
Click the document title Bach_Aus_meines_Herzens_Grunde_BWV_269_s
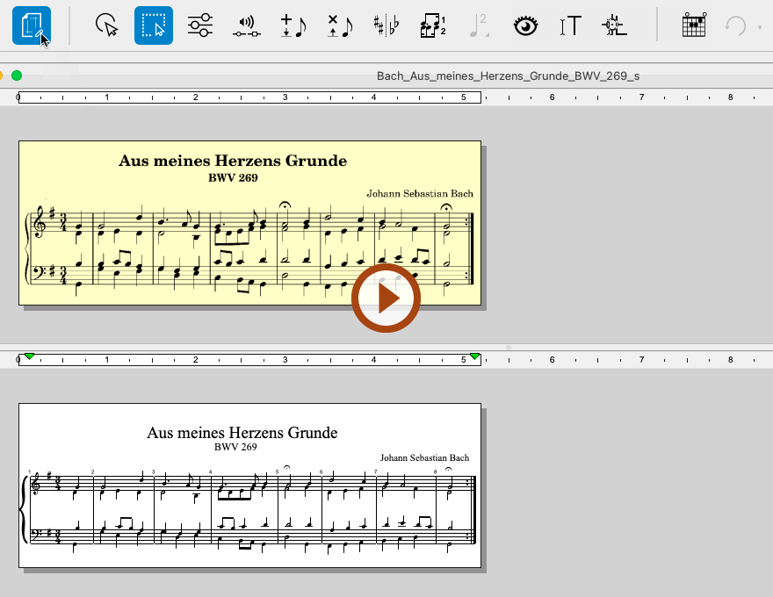(509, 76)
